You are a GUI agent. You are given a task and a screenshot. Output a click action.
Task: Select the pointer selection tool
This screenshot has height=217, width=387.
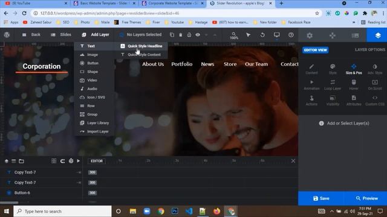[248, 35]
